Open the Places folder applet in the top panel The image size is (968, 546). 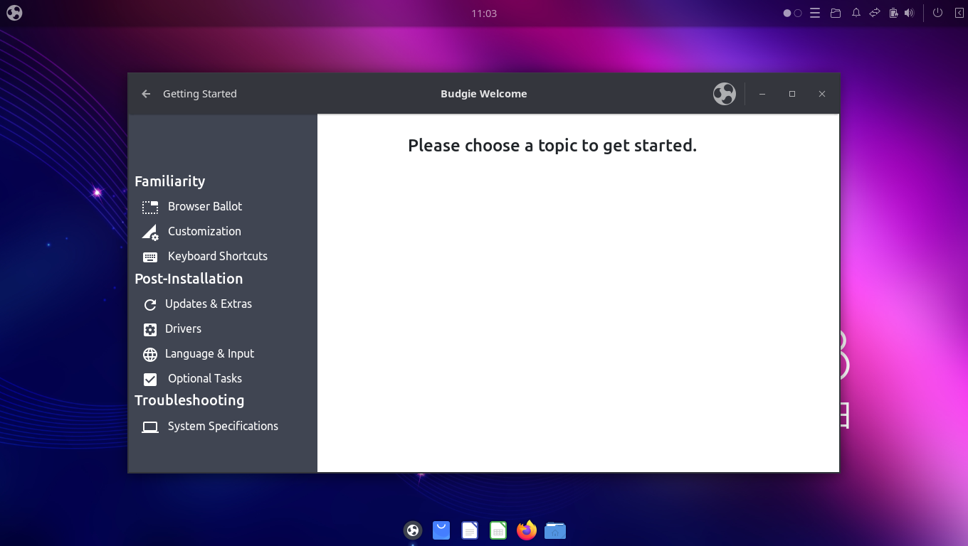click(836, 13)
